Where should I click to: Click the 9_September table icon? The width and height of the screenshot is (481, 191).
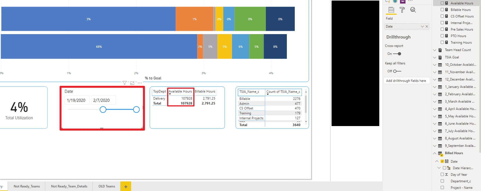coord(440,146)
